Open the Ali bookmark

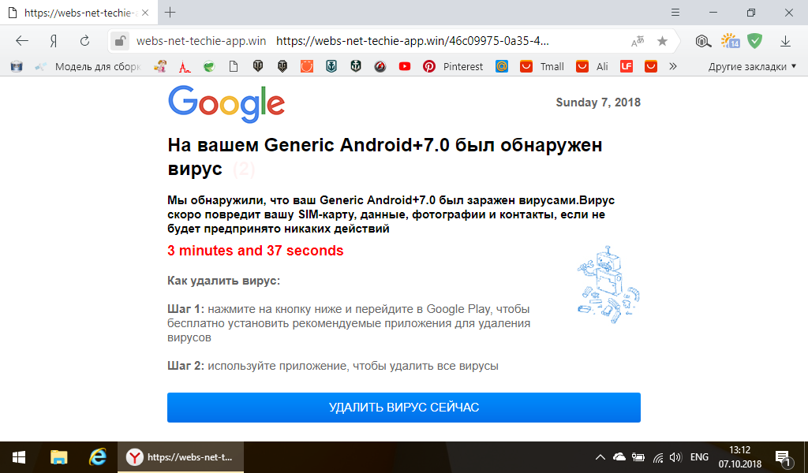[592, 66]
